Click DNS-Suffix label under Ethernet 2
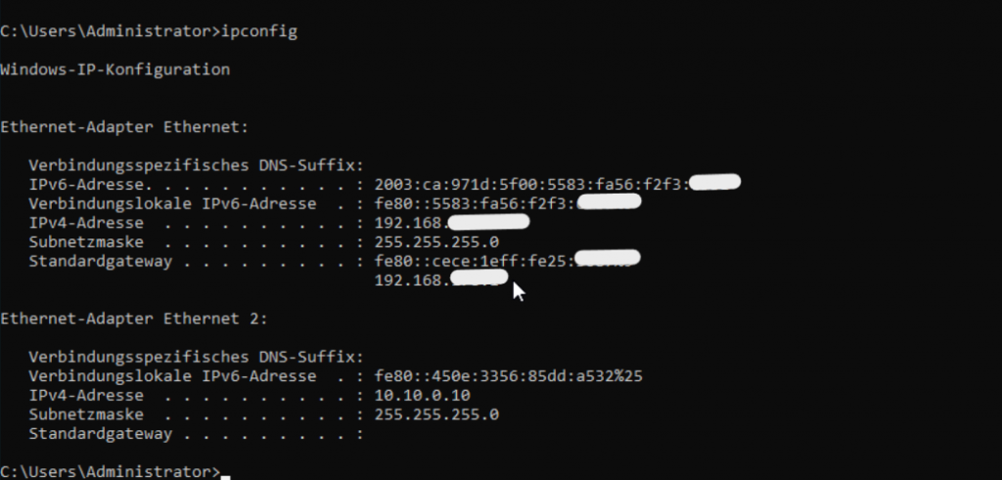The height and width of the screenshot is (480, 1002). (196, 356)
